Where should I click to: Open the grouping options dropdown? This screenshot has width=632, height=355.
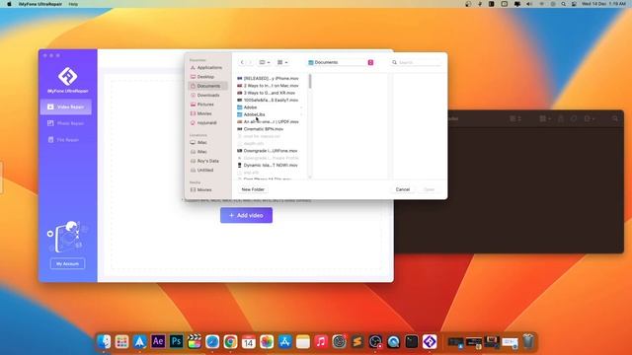pyautogui.click(x=282, y=62)
